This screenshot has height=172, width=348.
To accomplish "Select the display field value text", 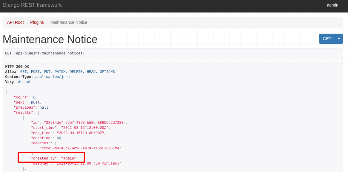I will (x=88, y=163).
